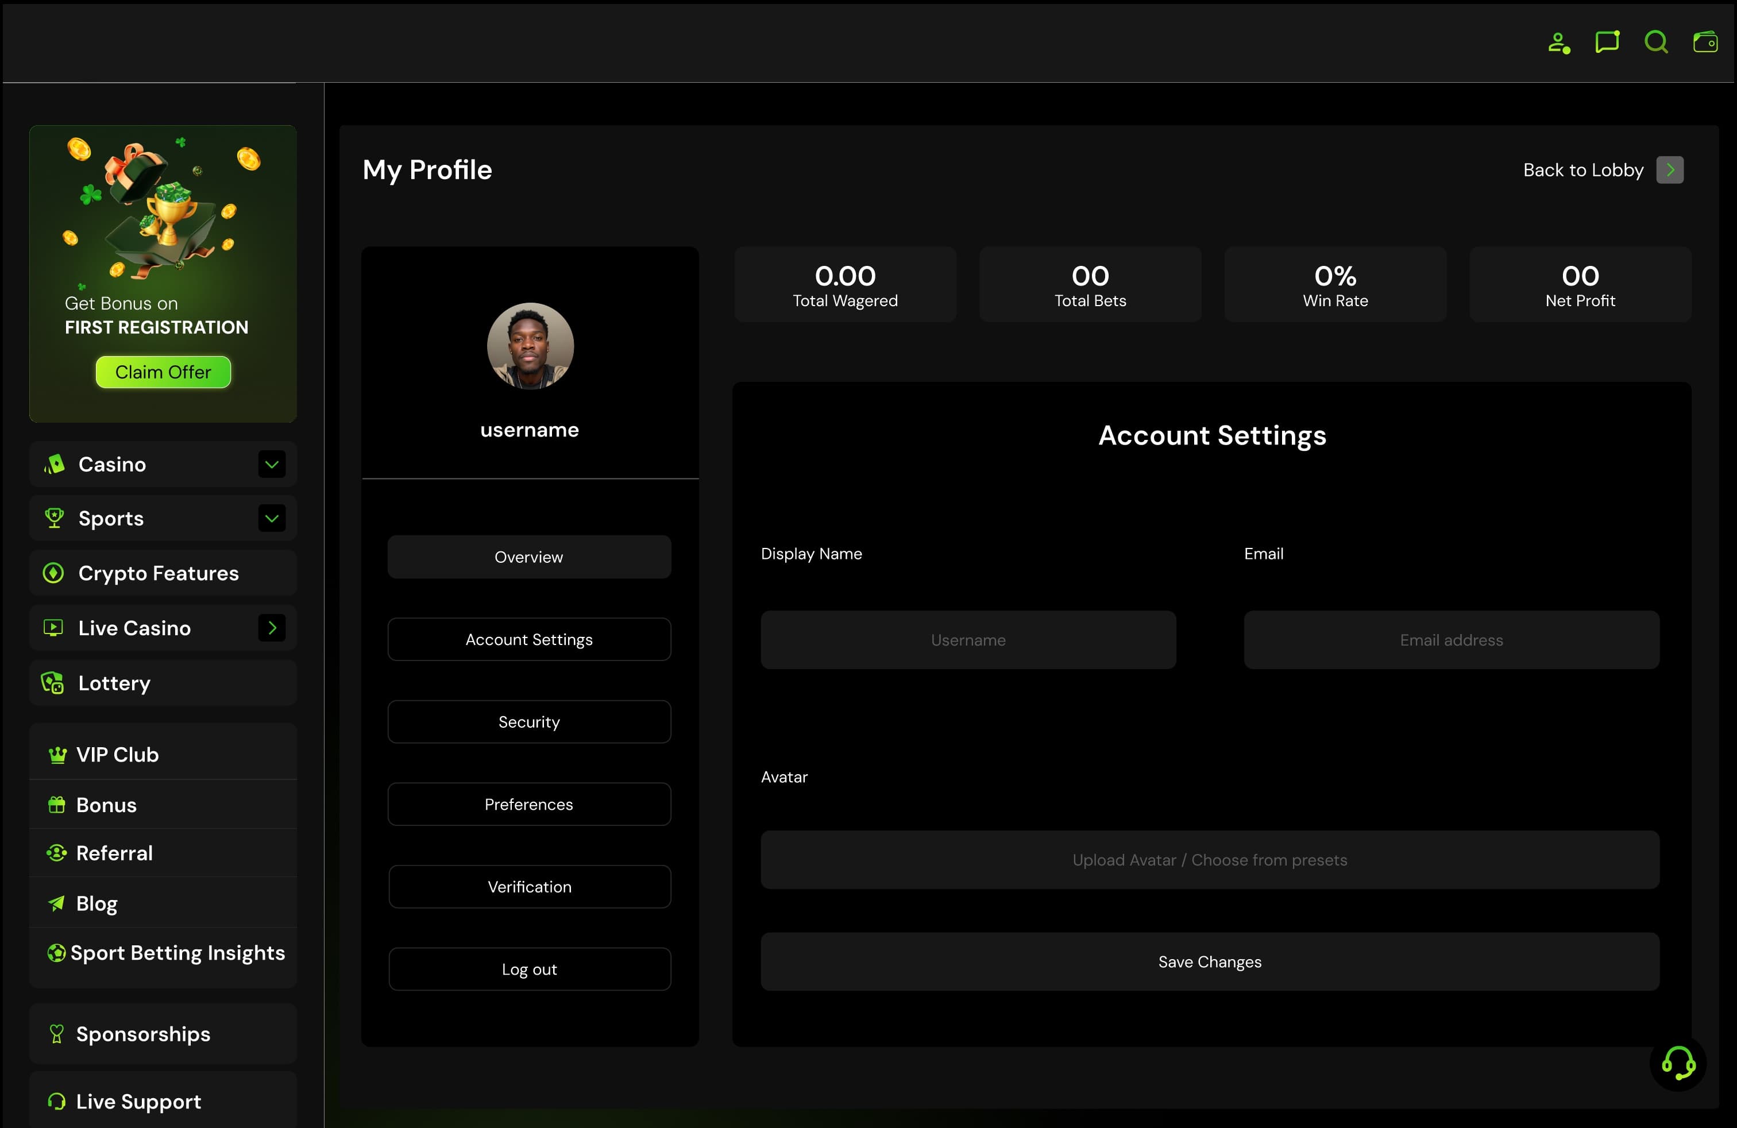Click the Back to Lobby arrow
The image size is (1737, 1128).
click(1670, 170)
